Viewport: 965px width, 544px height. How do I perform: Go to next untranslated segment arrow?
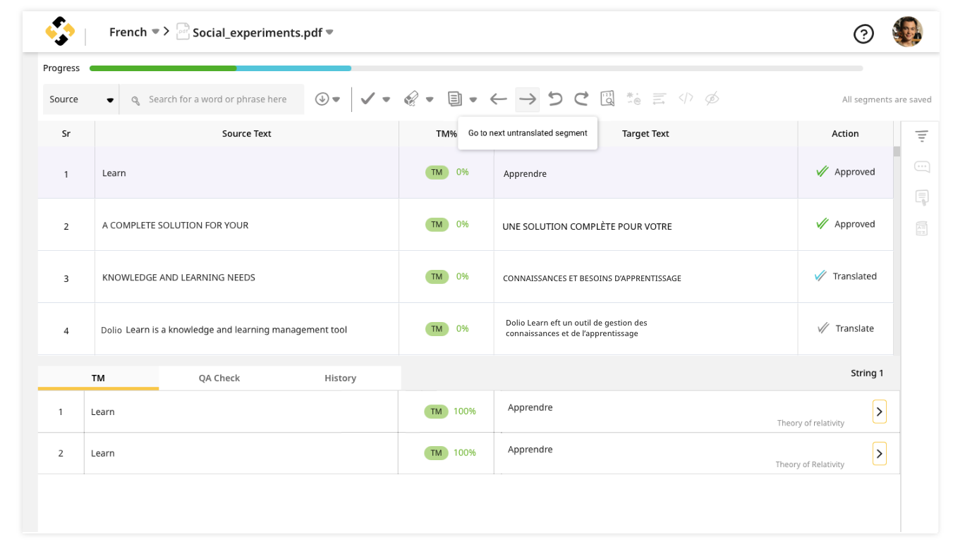527,99
